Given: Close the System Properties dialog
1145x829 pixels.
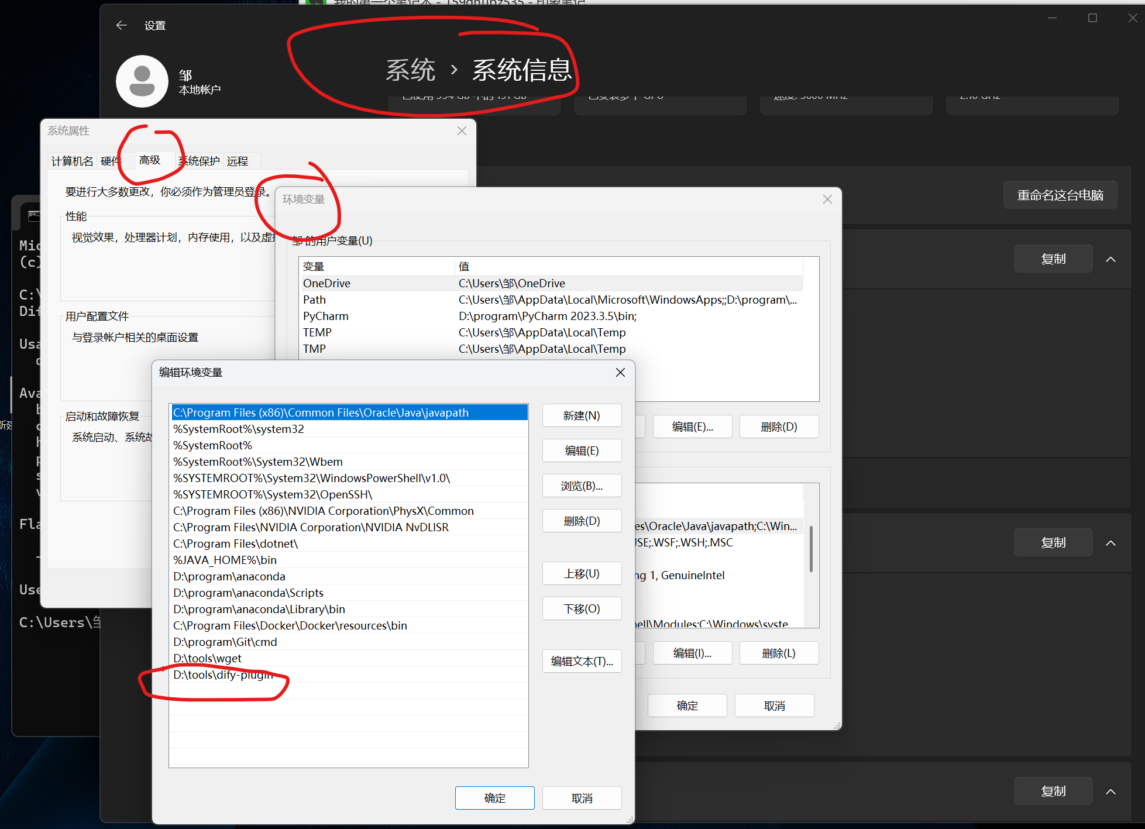Looking at the screenshot, I should click(462, 130).
